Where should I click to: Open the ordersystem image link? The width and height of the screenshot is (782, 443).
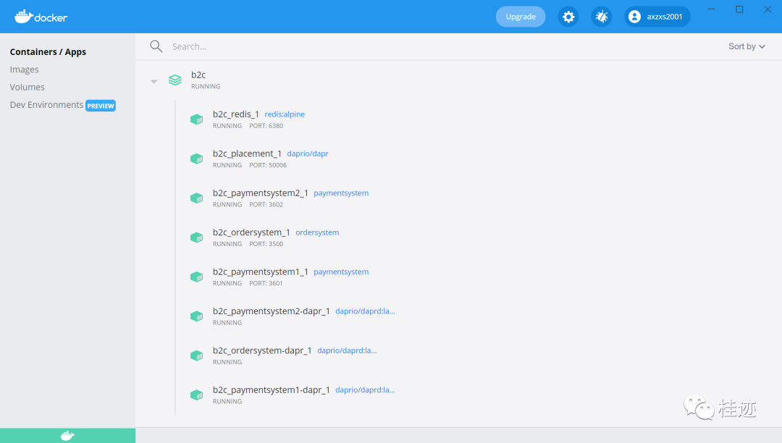[x=317, y=232]
